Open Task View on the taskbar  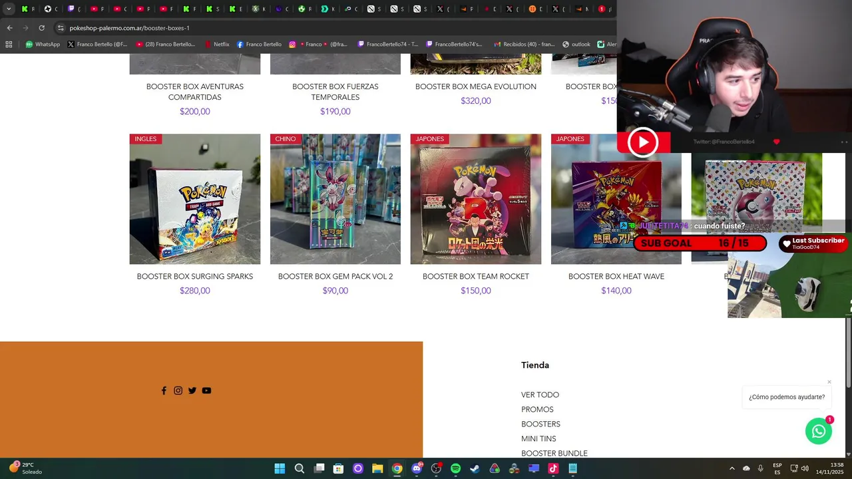click(319, 468)
